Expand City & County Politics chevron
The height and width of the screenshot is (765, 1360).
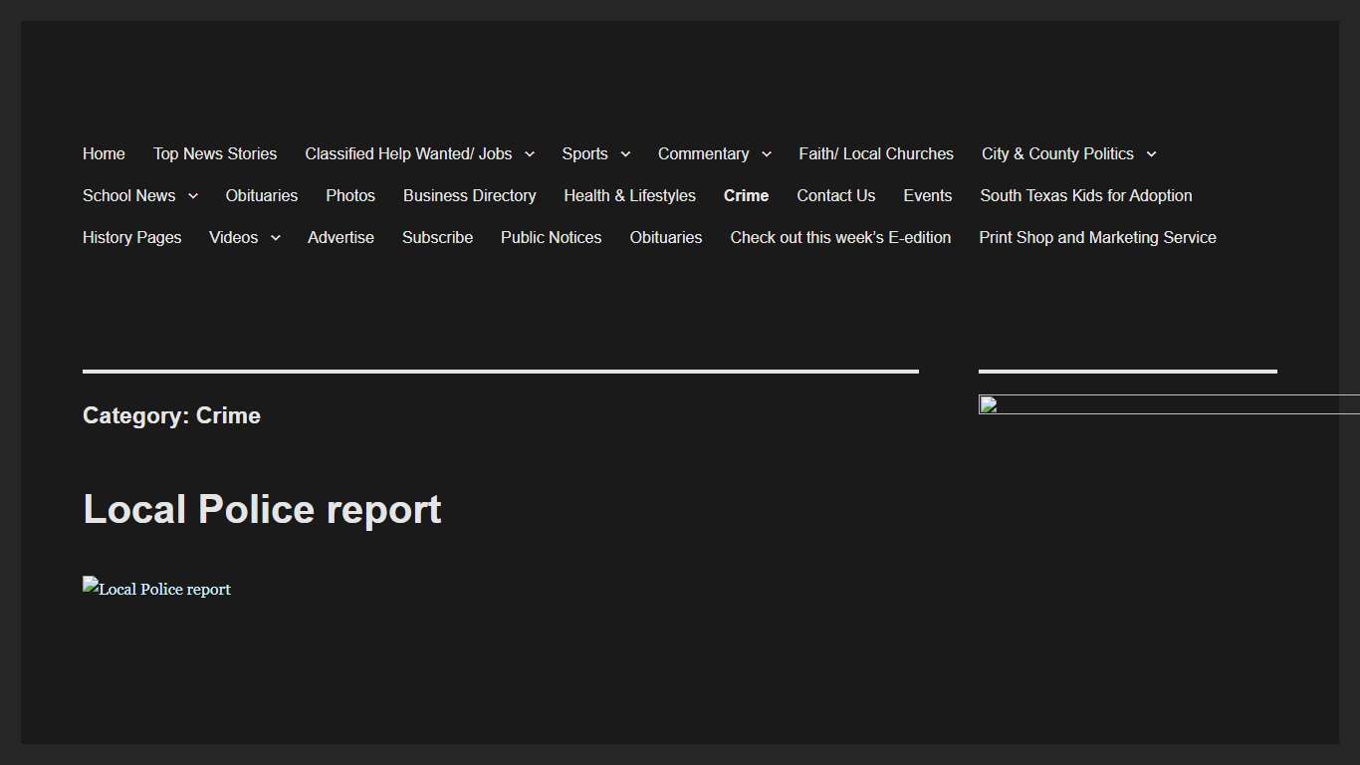point(1151,154)
